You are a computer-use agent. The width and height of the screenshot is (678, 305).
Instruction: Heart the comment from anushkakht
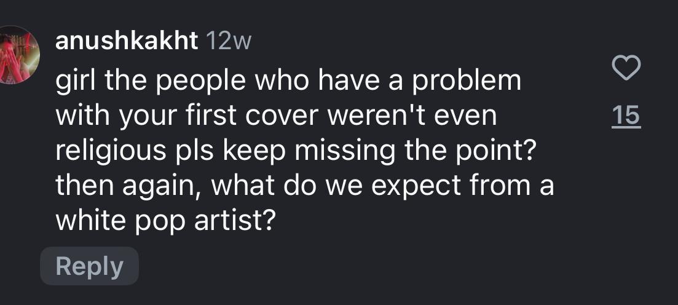tap(626, 68)
